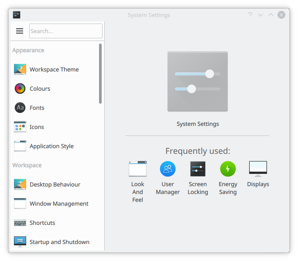Click the Screen Locking label

click(198, 188)
